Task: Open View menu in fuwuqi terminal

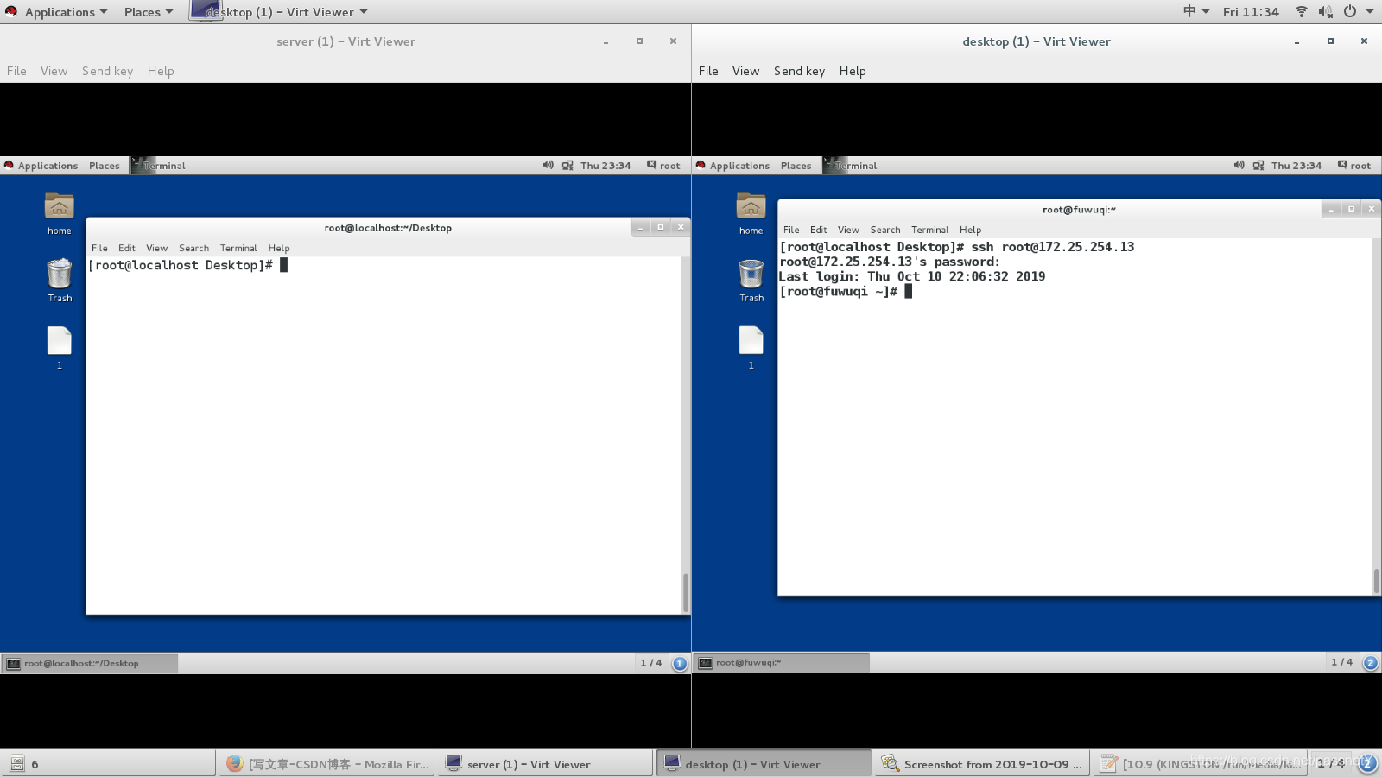Action: point(848,230)
